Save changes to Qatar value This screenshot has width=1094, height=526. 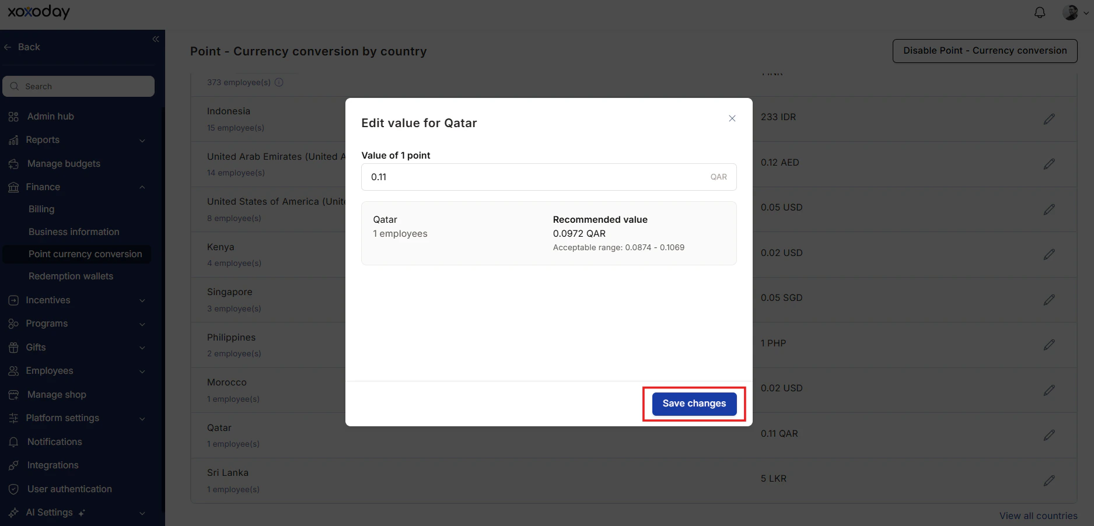click(694, 404)
